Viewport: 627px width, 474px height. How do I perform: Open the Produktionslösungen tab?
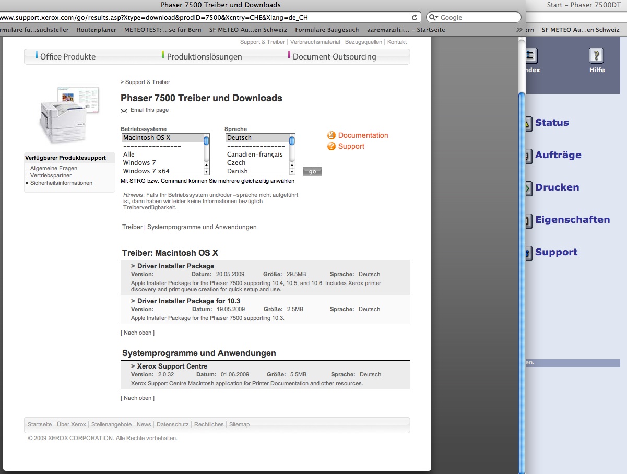pos(204,57)
